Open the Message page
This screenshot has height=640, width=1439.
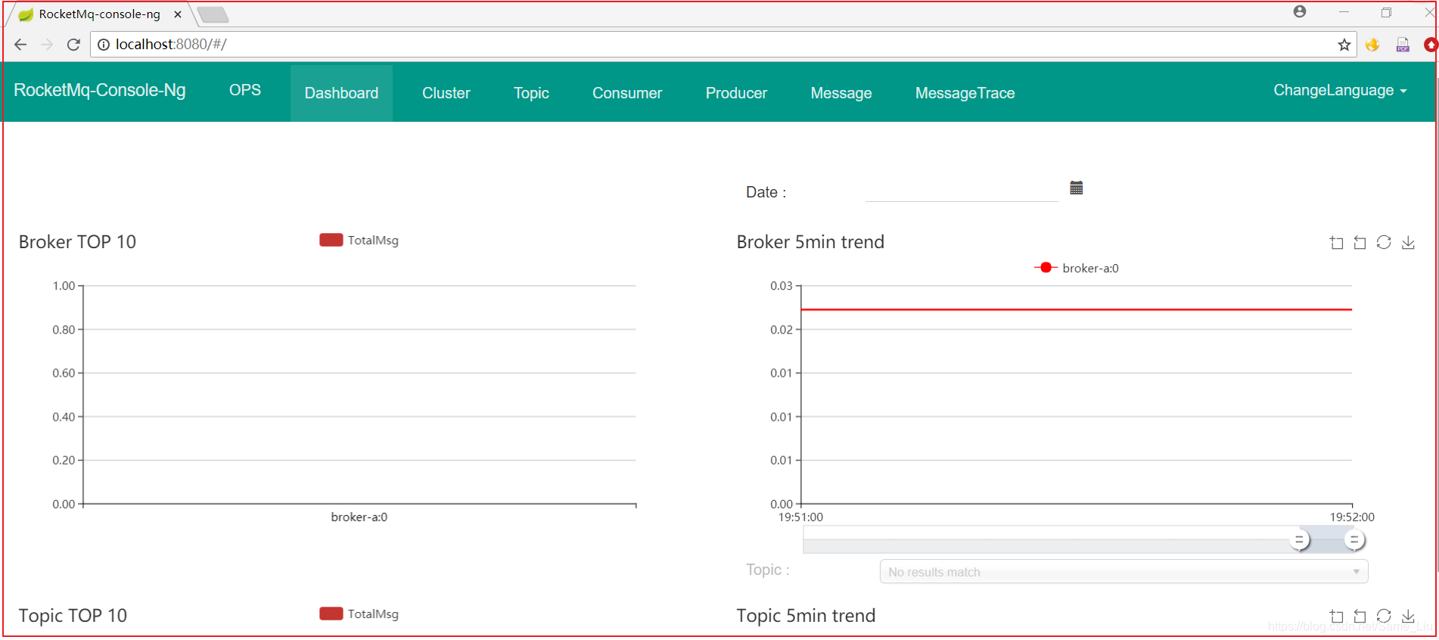click(x=841, y=93)
